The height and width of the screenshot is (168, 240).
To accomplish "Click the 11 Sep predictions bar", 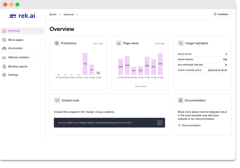I will pyautogui.click(x=85, y=64).
